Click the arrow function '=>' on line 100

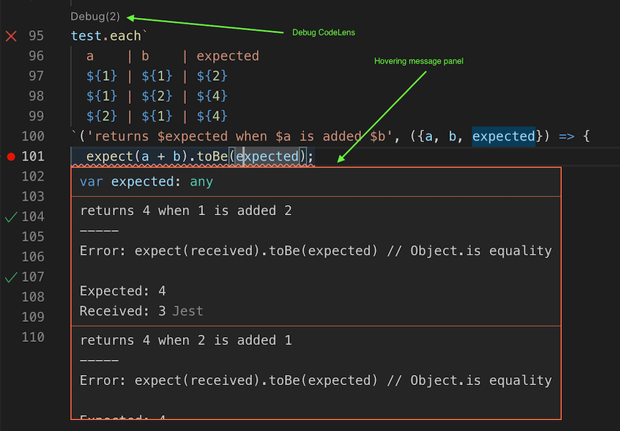(x=567, y=137)
